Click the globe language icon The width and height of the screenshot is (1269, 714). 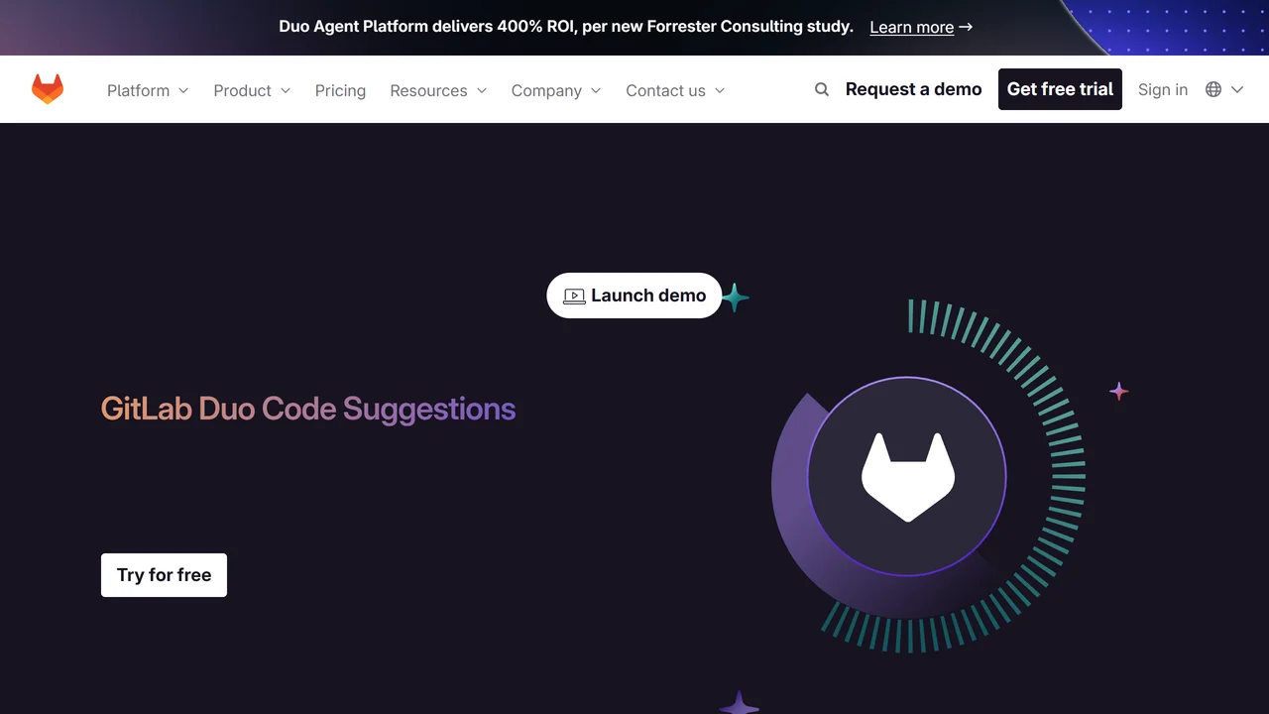pyautogui.click(x=1213, y=89)
